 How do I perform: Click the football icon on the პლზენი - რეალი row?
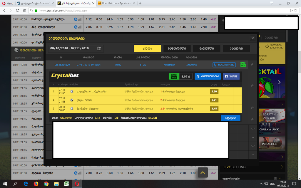click(72, 109)
